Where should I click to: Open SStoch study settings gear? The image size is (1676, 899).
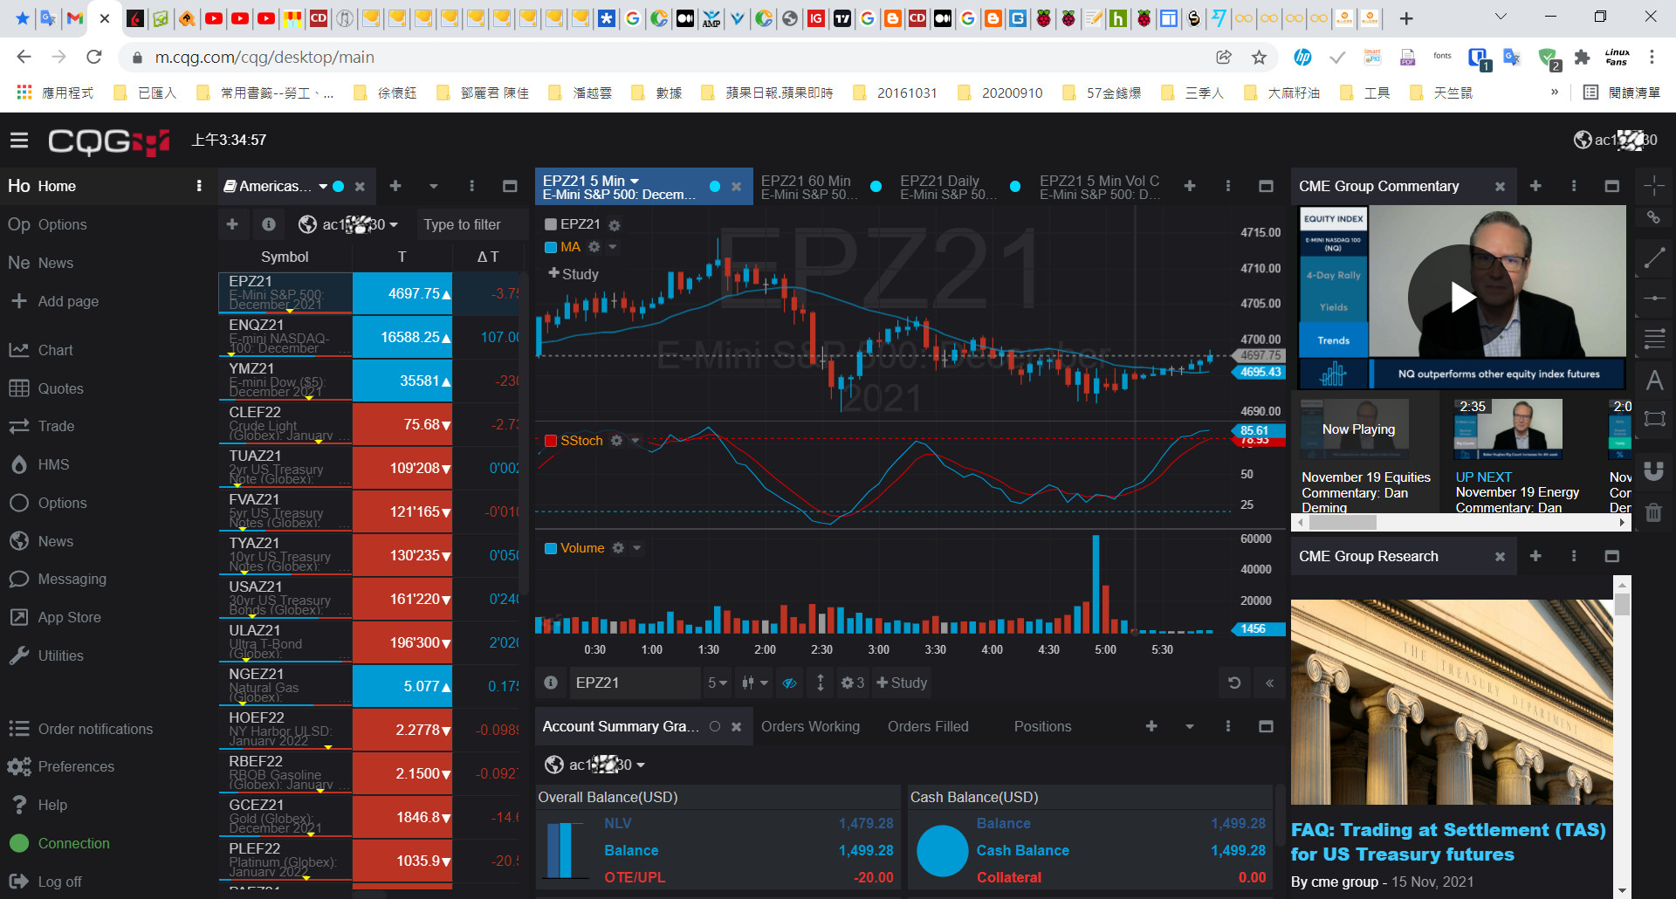click(x=617, y=441)
